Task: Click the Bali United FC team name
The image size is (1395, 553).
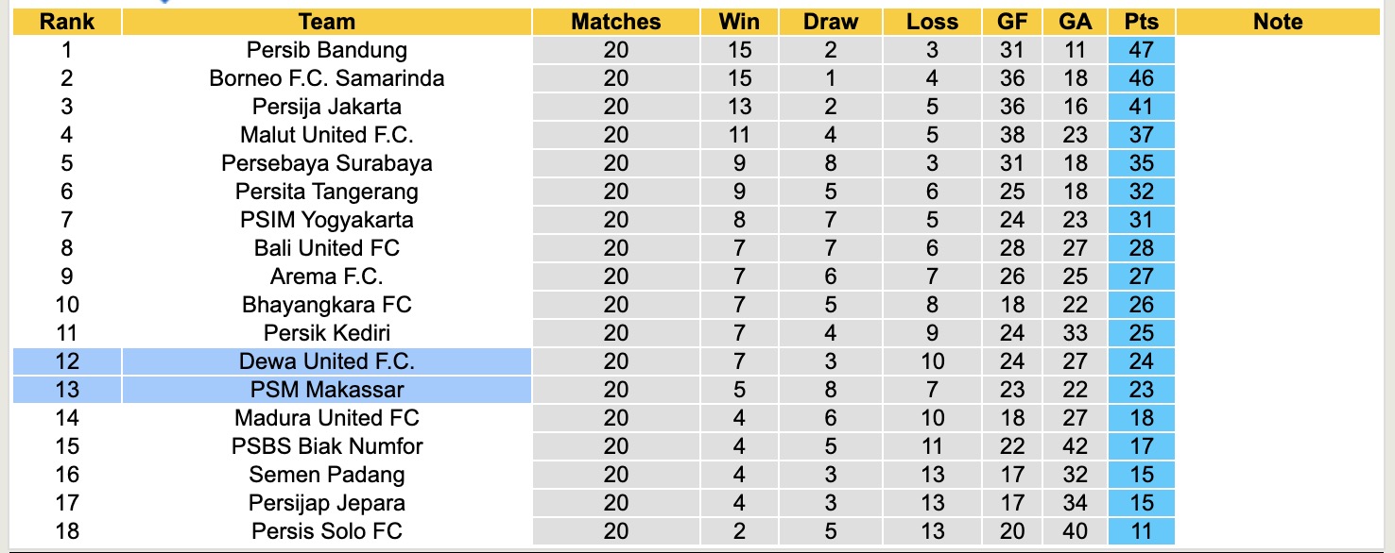Action: coord(326,248)
